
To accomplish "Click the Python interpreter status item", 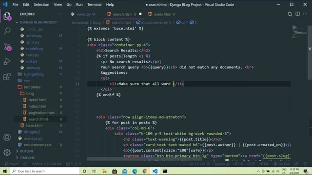I will (x=47, y=164).
